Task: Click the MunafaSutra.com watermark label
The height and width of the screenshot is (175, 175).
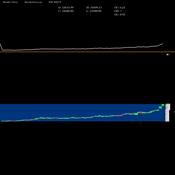Action: [x=33, y=2]
